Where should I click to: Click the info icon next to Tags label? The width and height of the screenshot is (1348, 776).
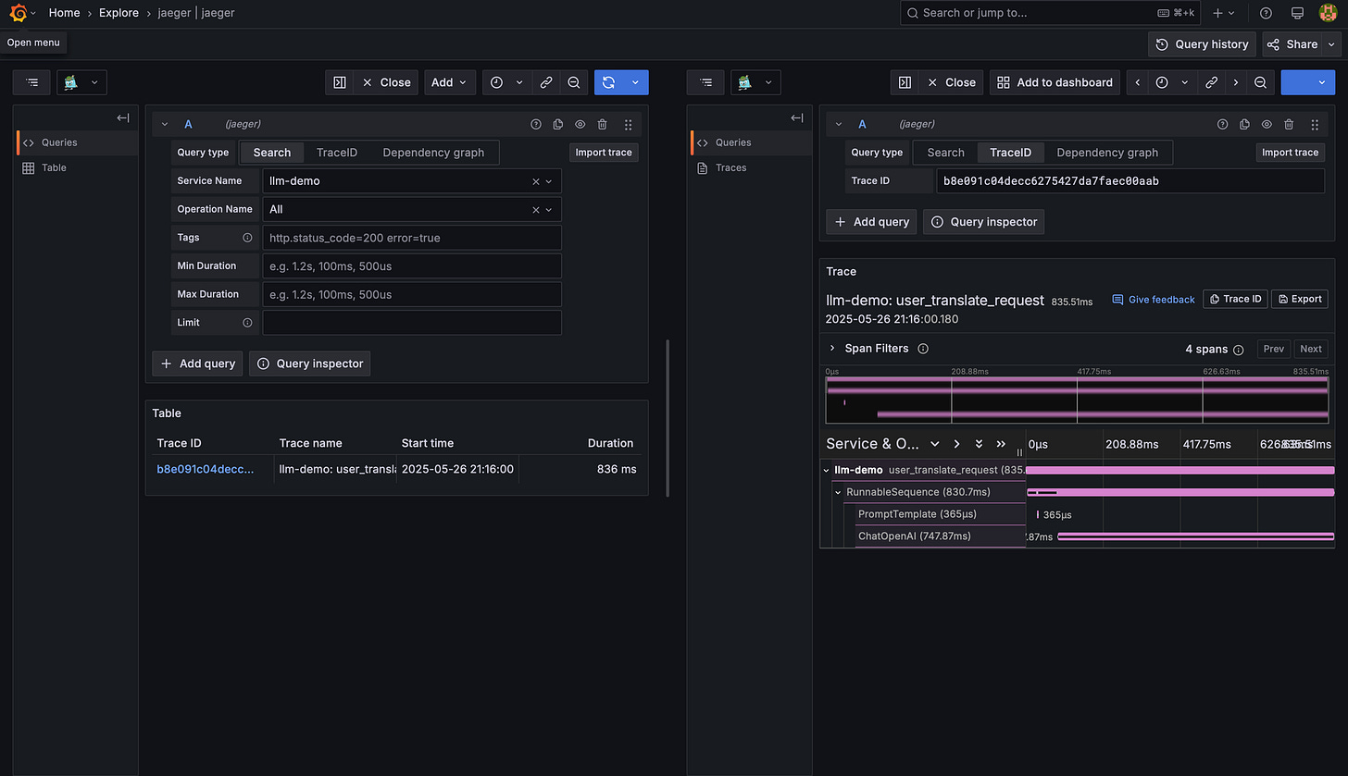pyautogui.click(x=247, y=238)
